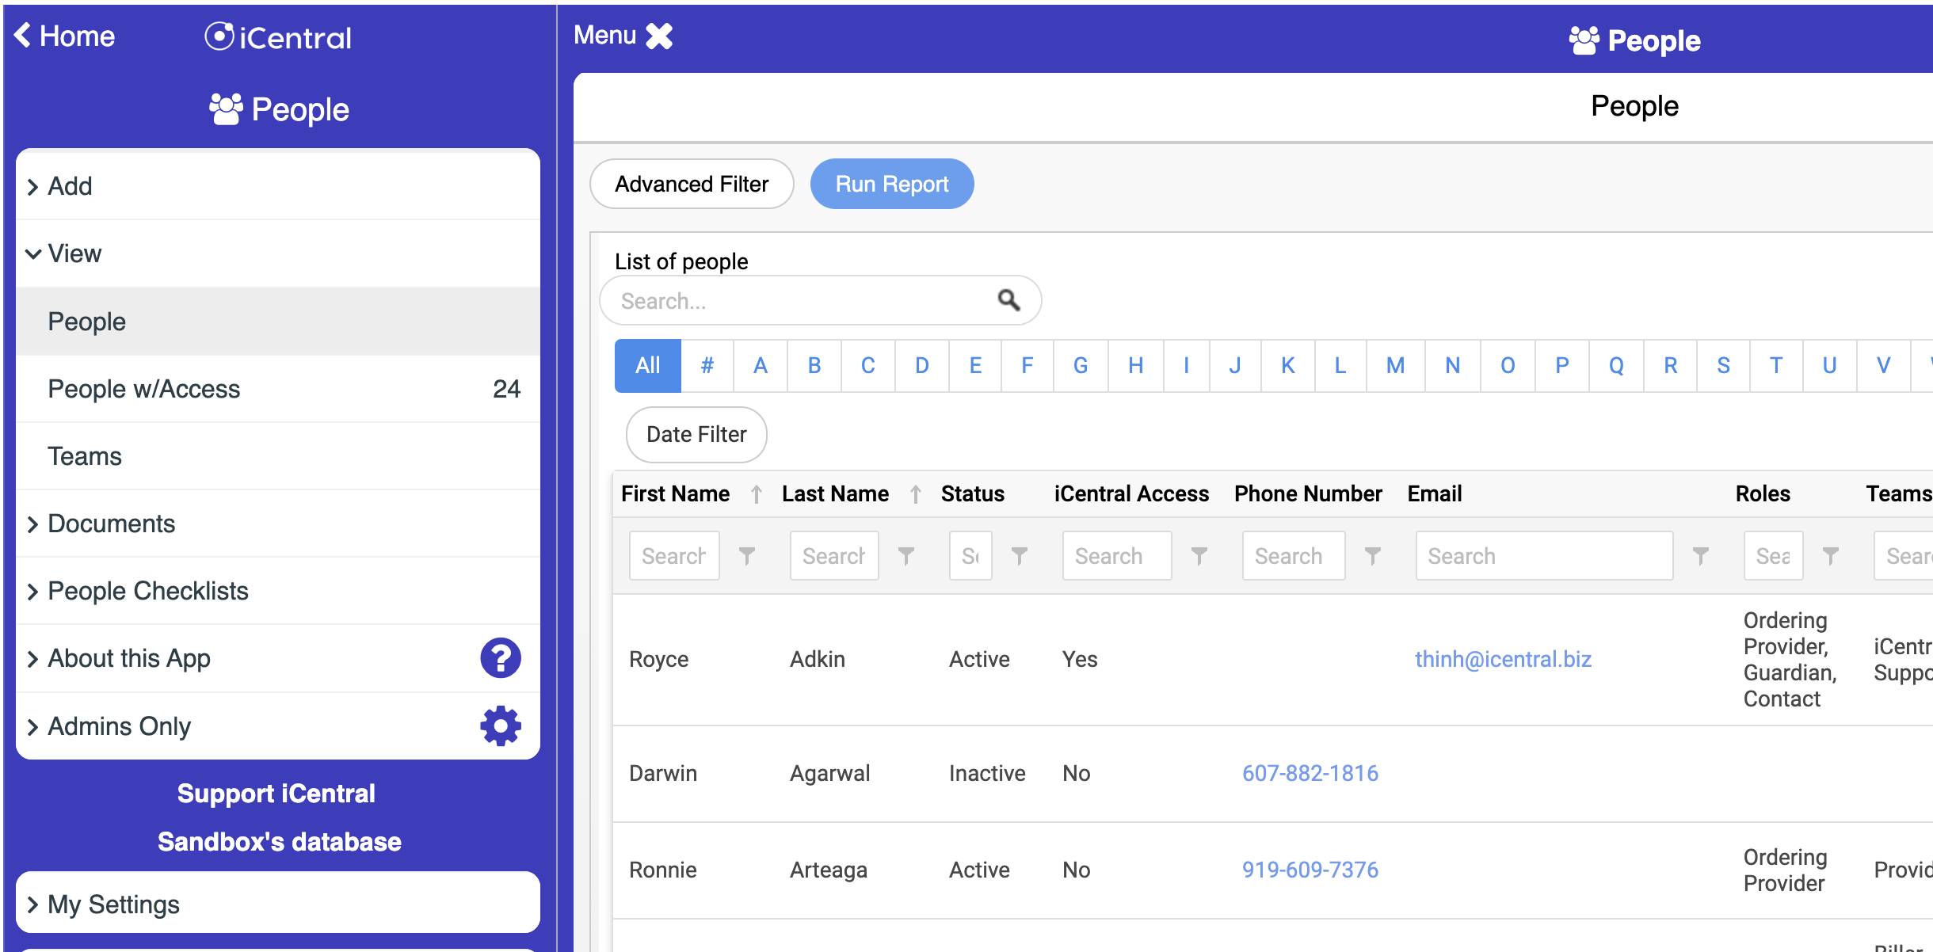Click First Name column filter funnel icon
Screen dimensions: 1933x952
pos(746,556)
